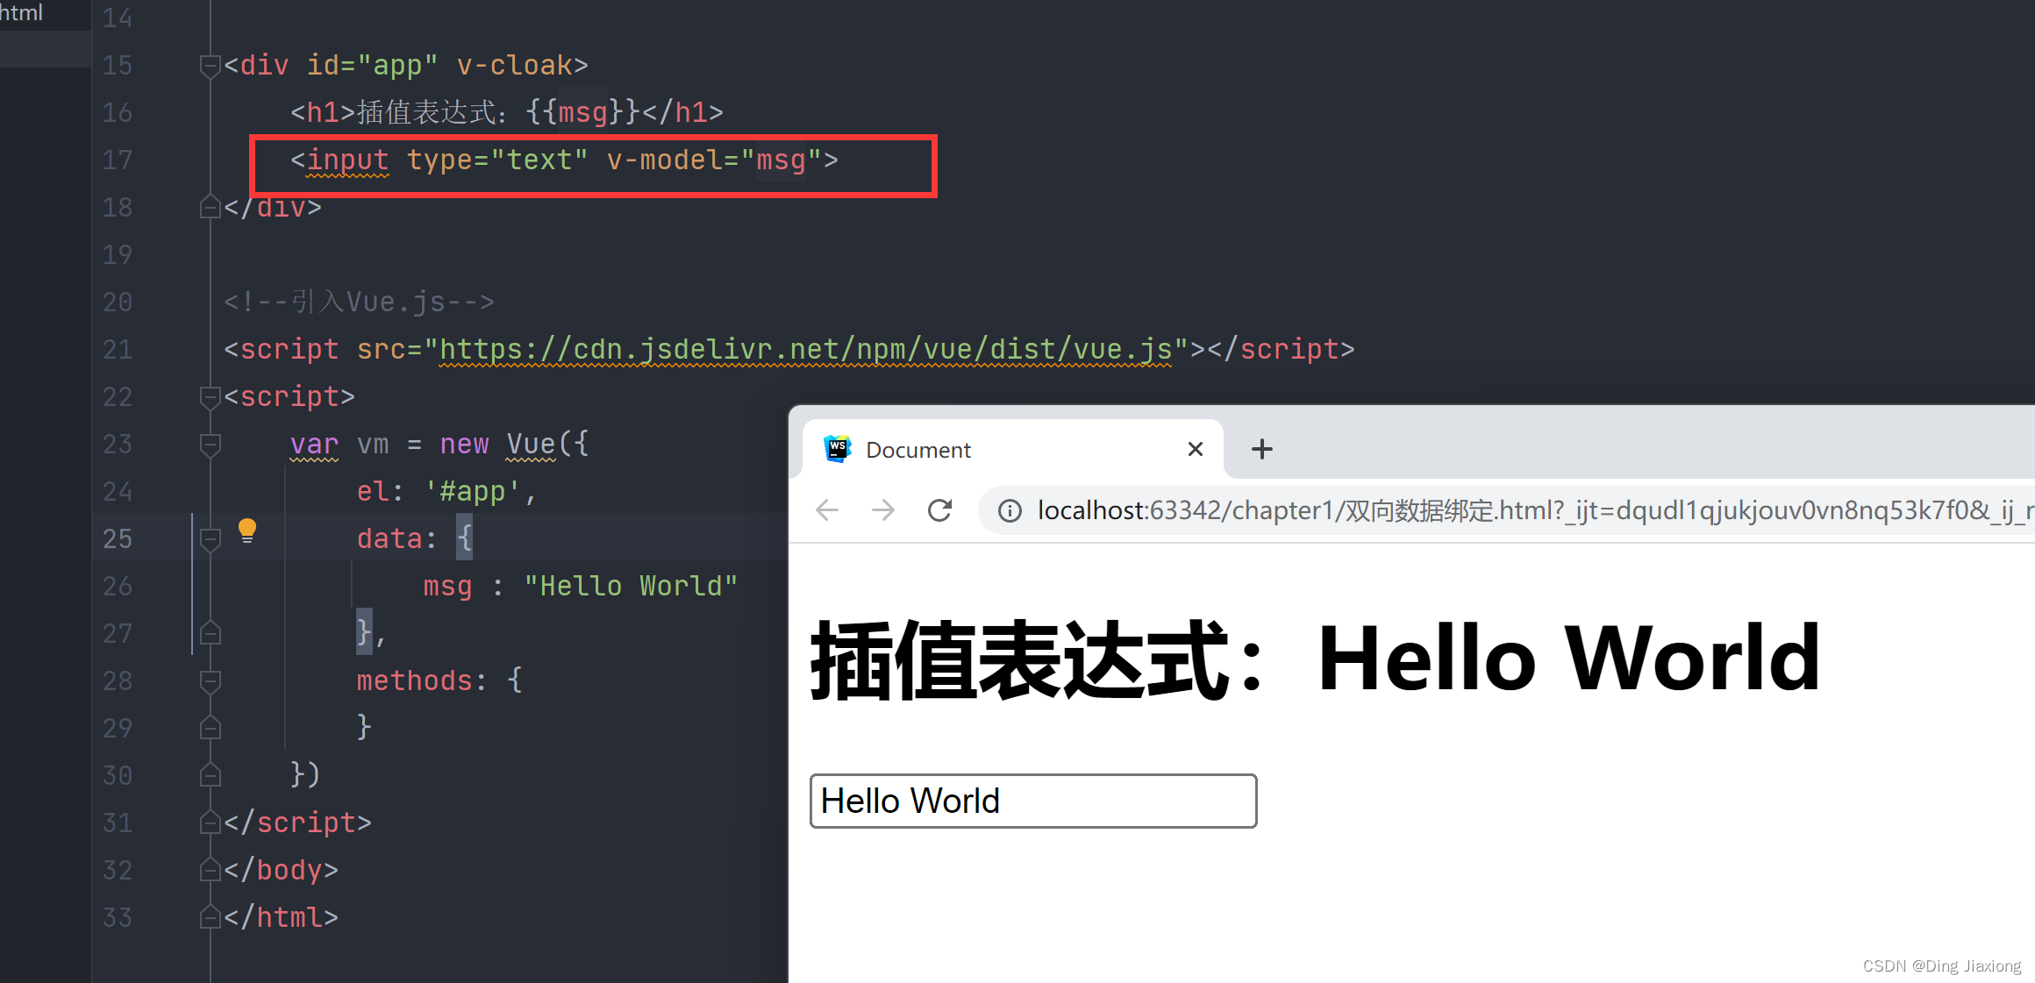Click the site information icon
The height and width of the screenshot is (983, 2035).
tap(1010, 510)
